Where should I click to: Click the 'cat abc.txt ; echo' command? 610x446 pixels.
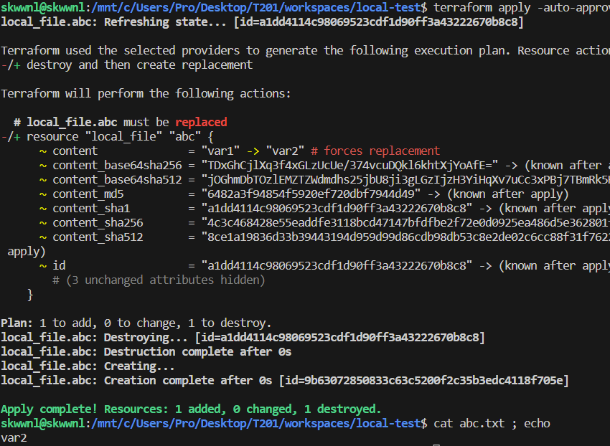[x=492, y=424]
